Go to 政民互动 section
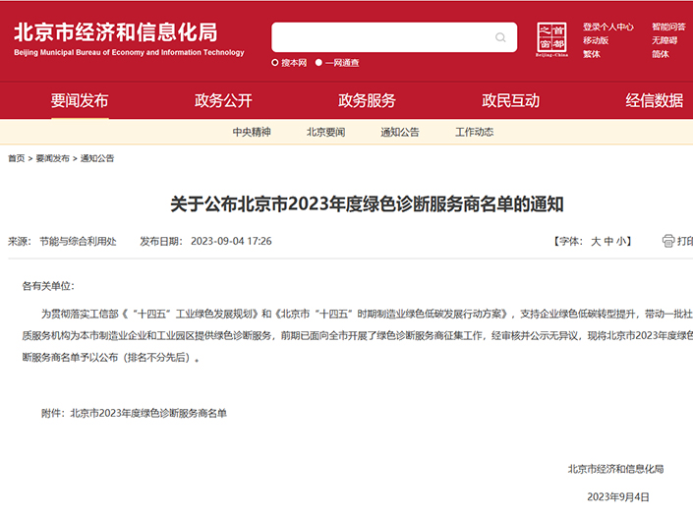The image size is (693, 519). [510, 100]
